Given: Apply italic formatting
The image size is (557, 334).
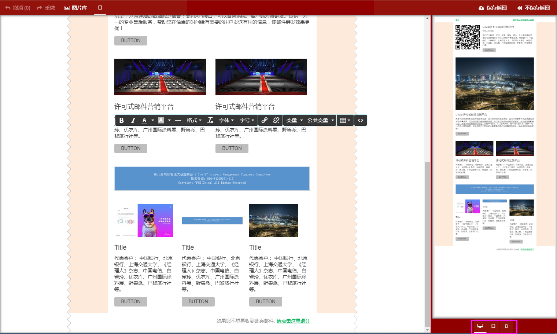Looking at the screenshot, I should [133, 120].
